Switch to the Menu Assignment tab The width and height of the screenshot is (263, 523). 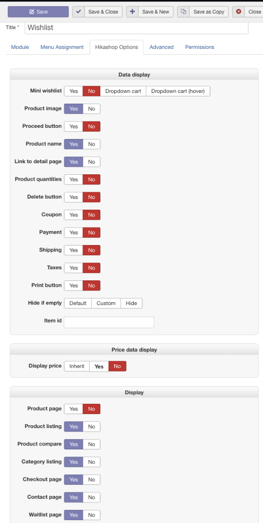62,47
